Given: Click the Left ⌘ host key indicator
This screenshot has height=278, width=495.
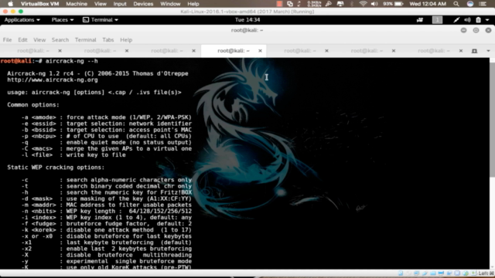Looking at the screenshot, I should [x=486, y=273].
